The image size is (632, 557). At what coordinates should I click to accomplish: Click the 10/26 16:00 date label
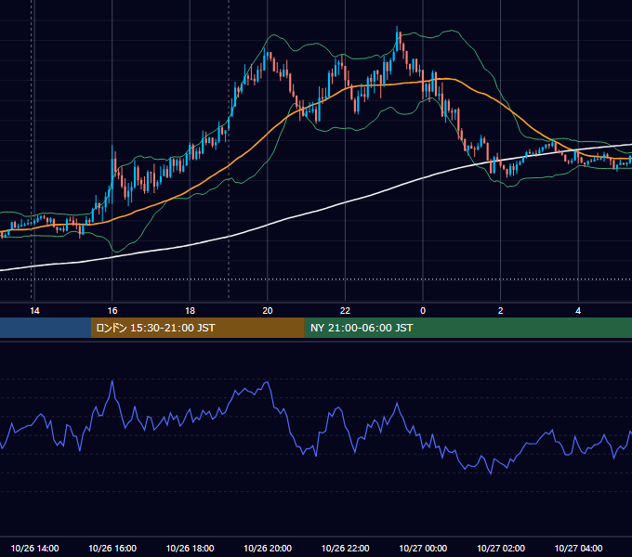coord(112,548)
